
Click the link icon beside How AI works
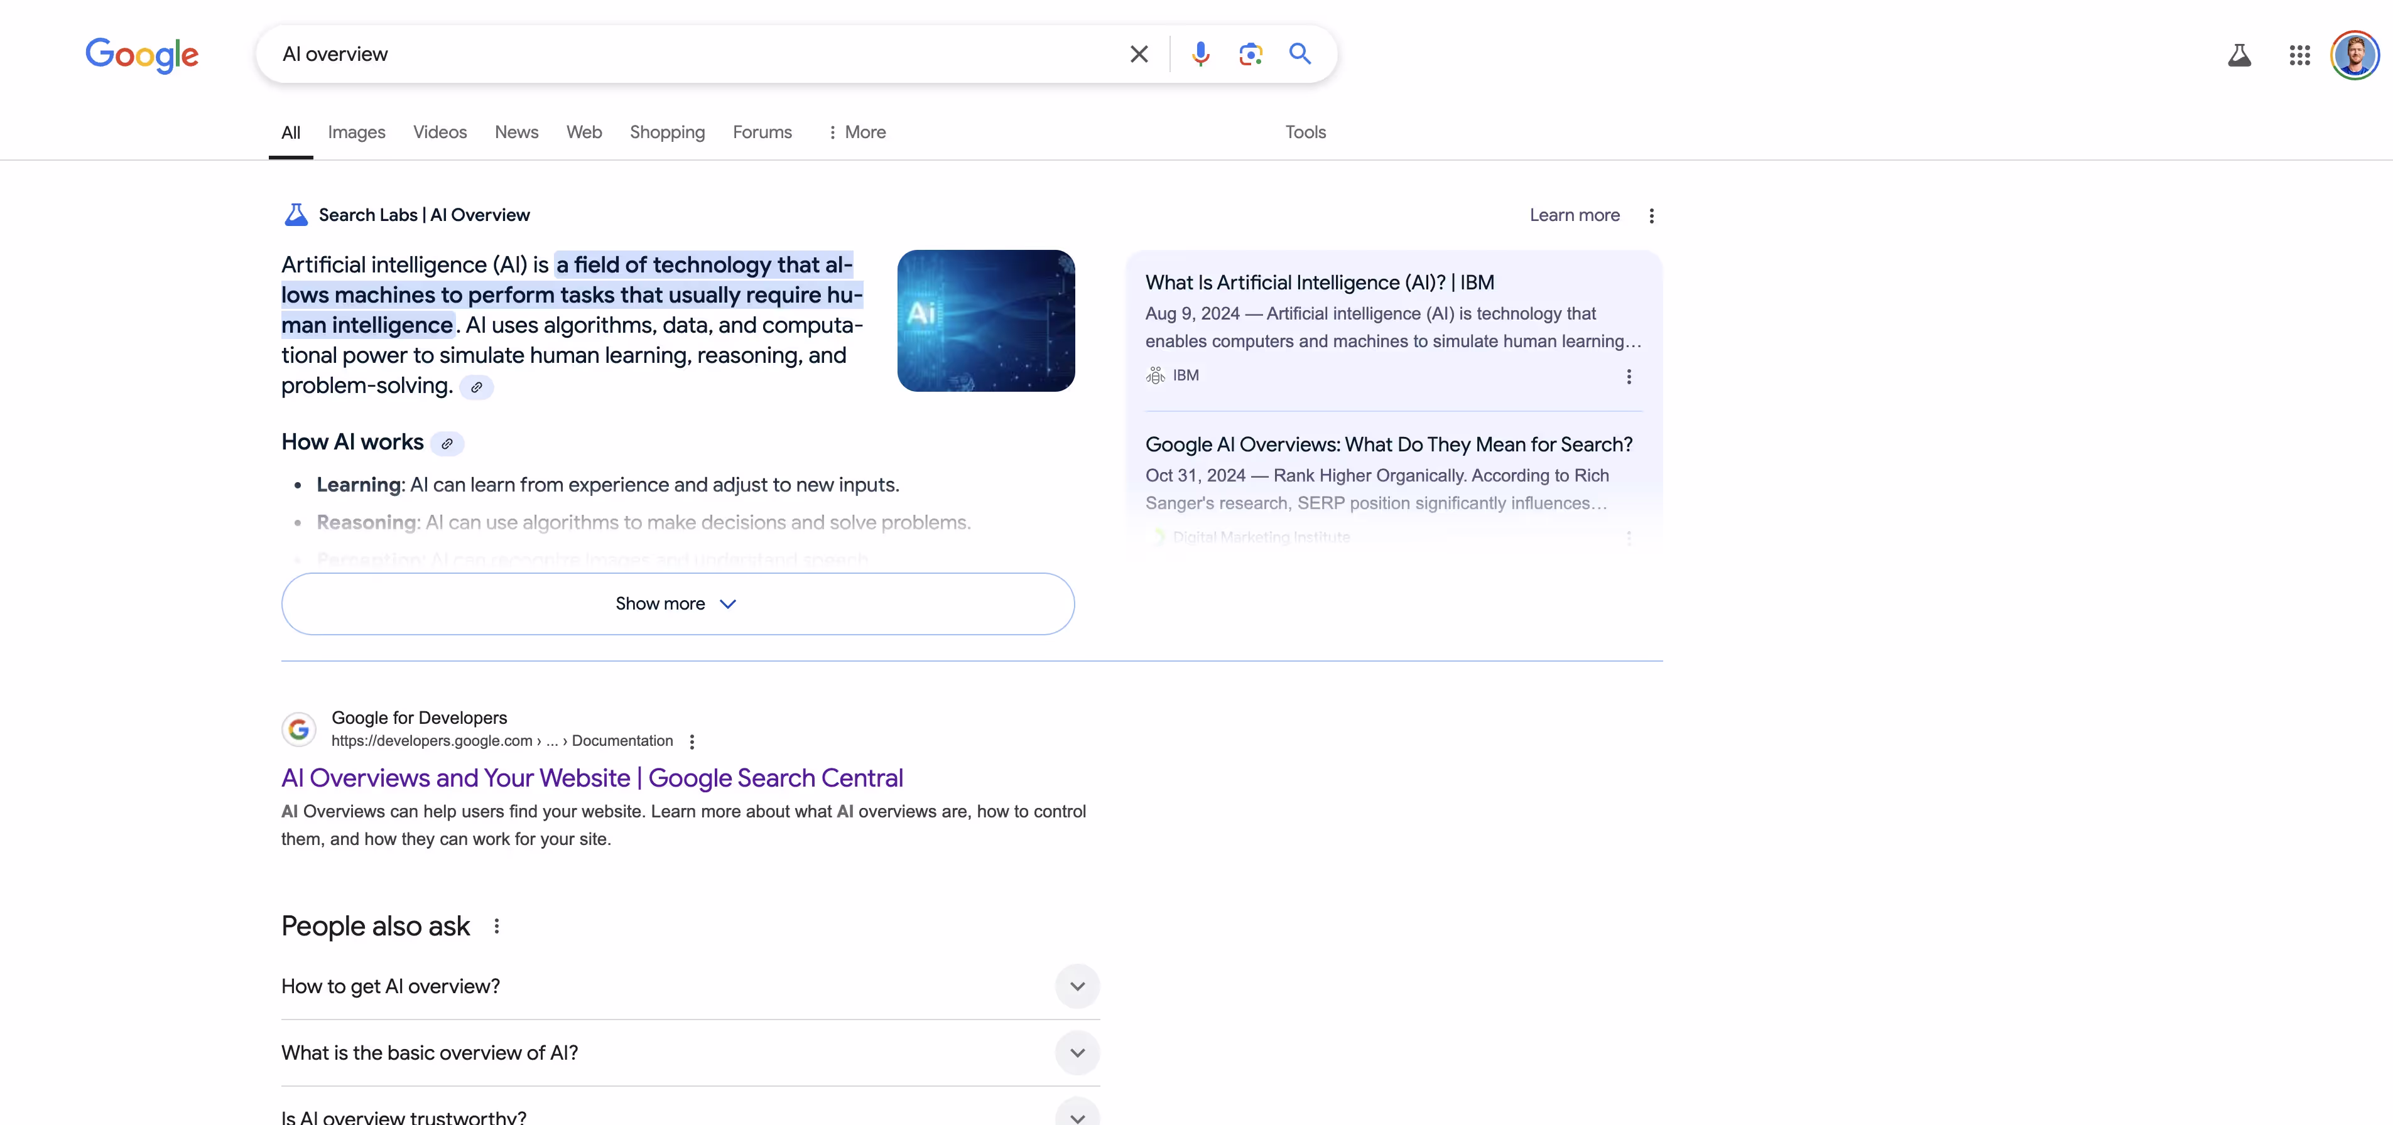[447, 444]
